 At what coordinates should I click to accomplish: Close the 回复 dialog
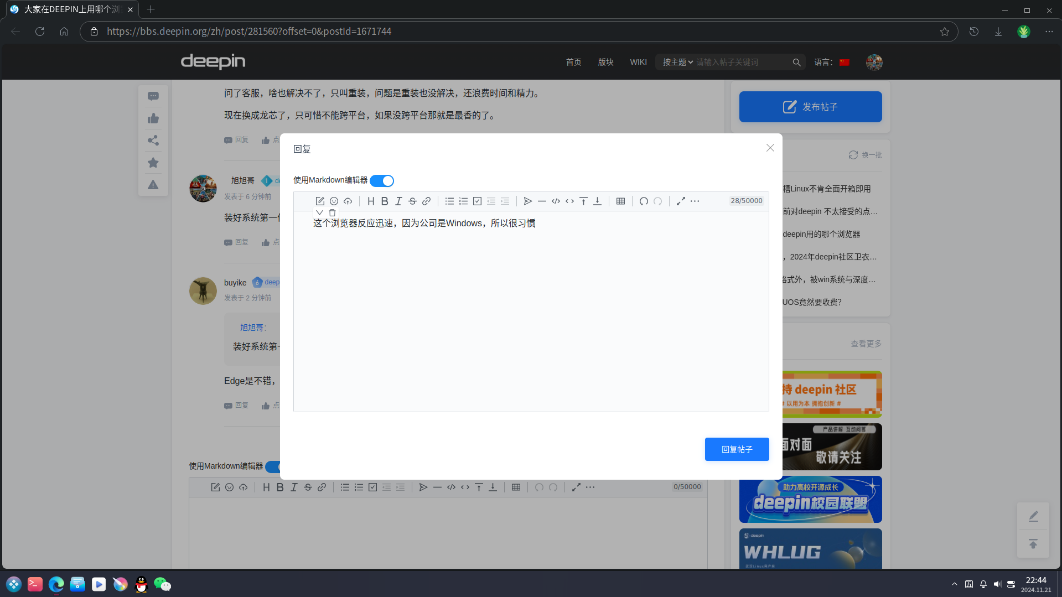[770, 148]
